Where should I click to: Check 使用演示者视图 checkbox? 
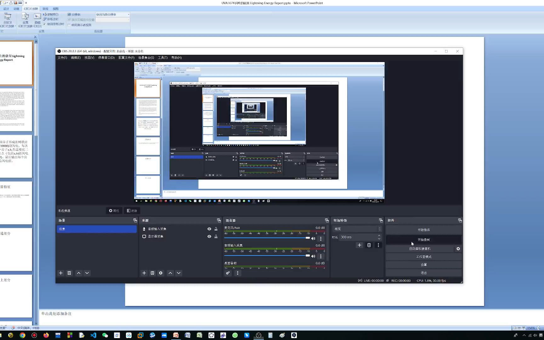point(69,25)
